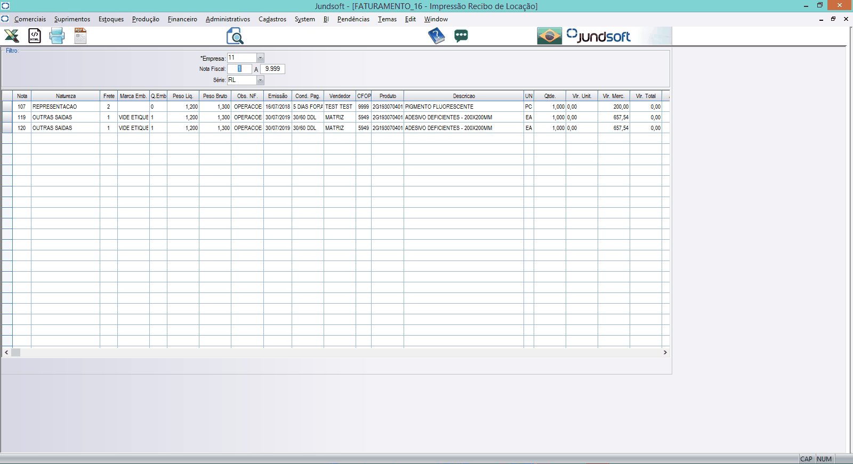Image resolution: width=853 pixels, height=464 pixels.
Task: Click horizontal scrollbar left arrow
Action: 6,352
